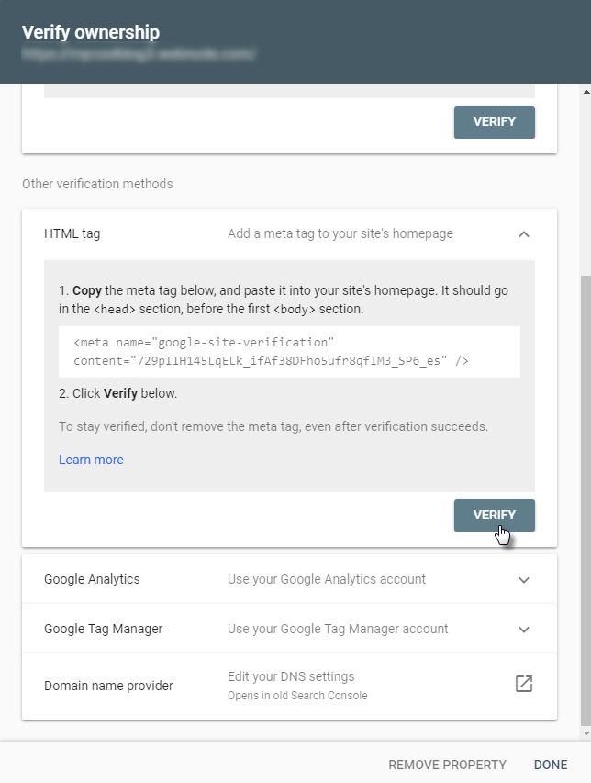This screenshot has height=783, width=591.
Task: Expand the Google Analytics chevron arrow
Action: click(524, 580)
